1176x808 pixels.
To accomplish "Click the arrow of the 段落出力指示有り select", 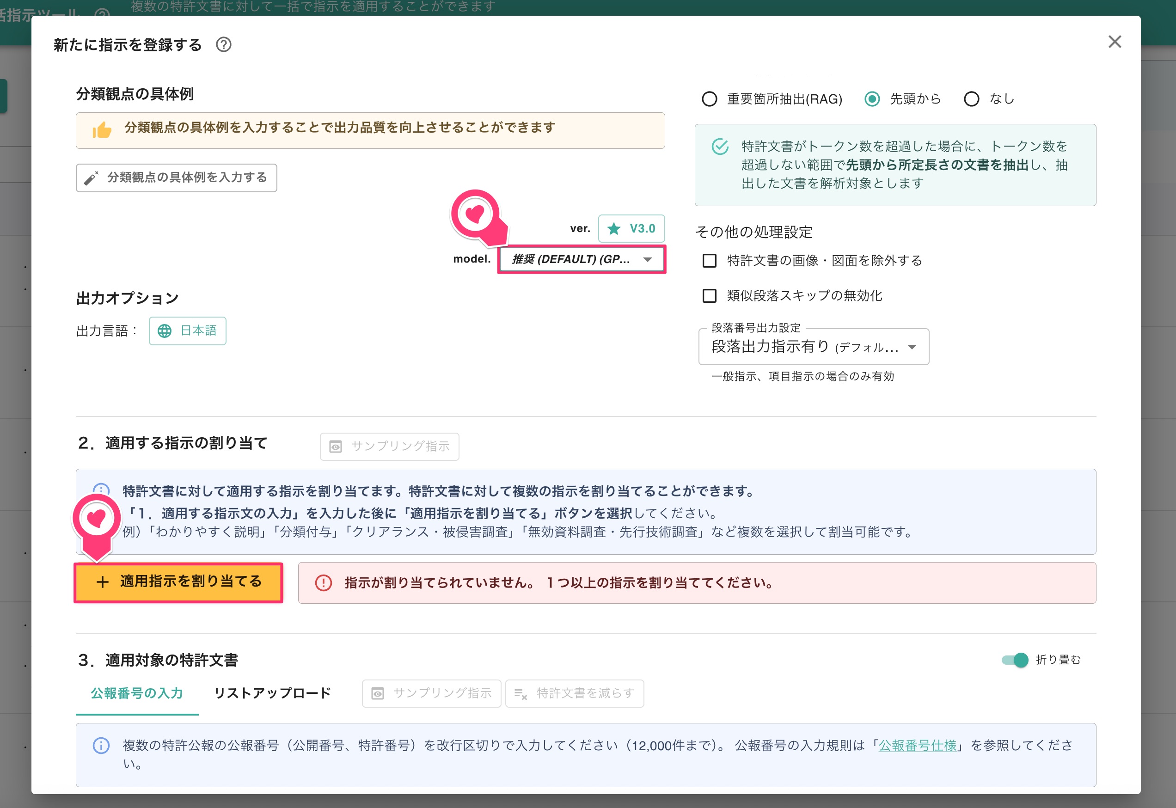I will [x=912, y=347].
